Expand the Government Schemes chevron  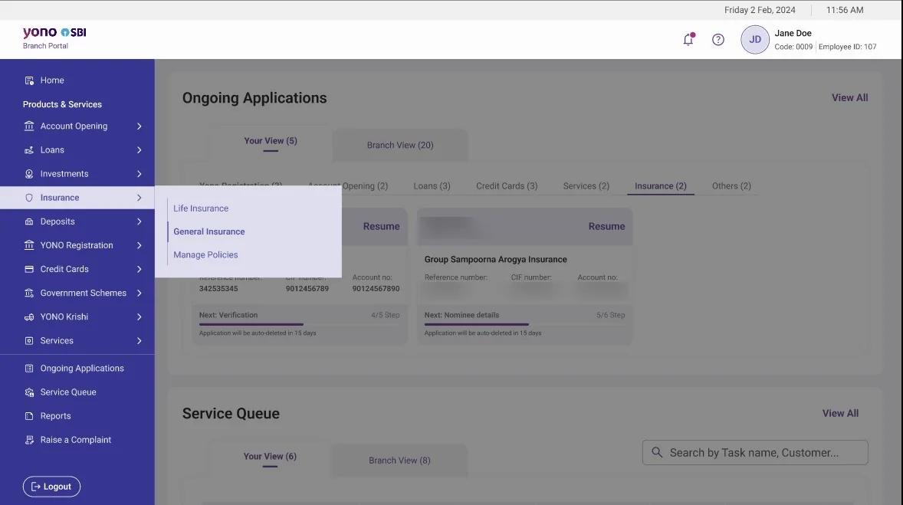click(x=139, y=293)
